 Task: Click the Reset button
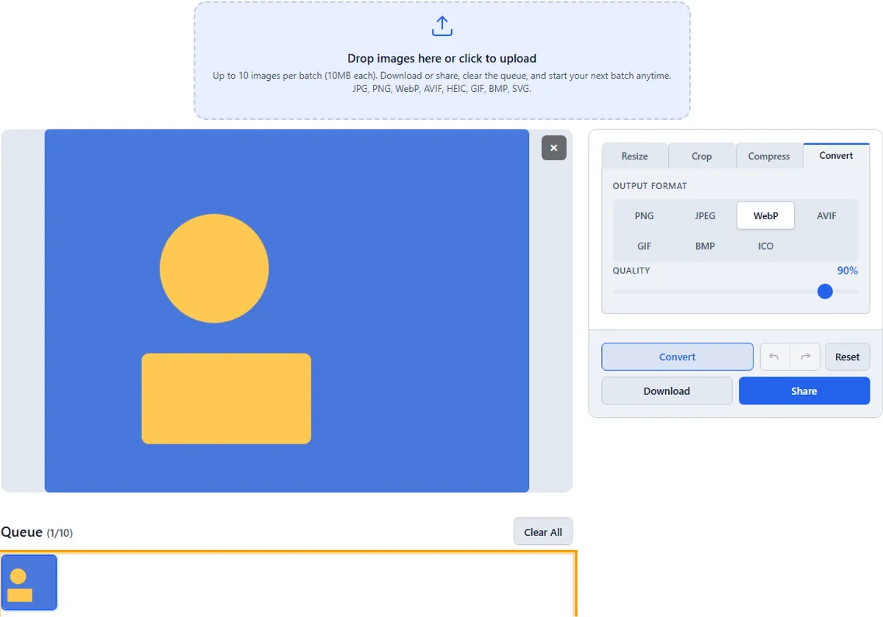pos(847,357)
